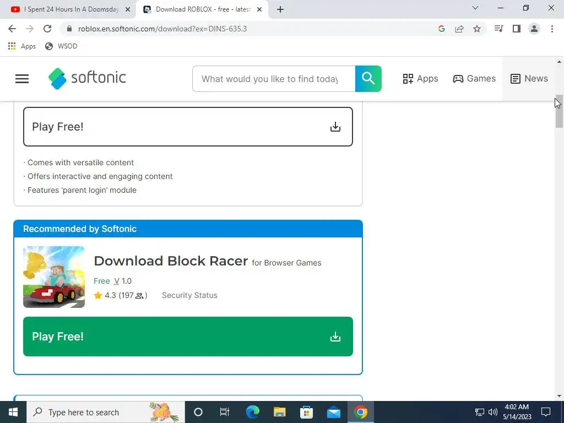
Task: Click the yellow rating star for Block Racer
Action: coord(98,295)
